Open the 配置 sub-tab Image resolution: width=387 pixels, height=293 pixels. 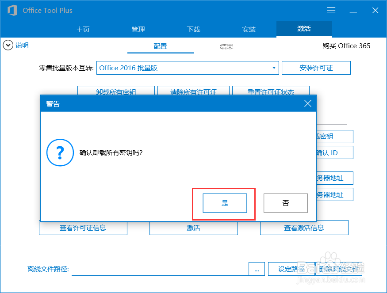(x=161, y=46)
